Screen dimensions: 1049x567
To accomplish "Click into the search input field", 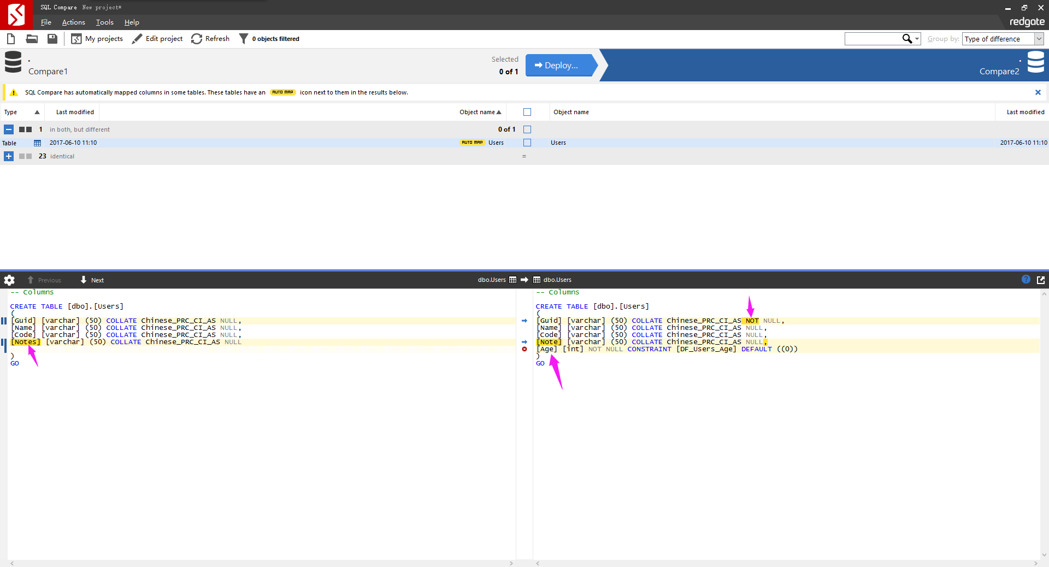I will pos(873,39).
